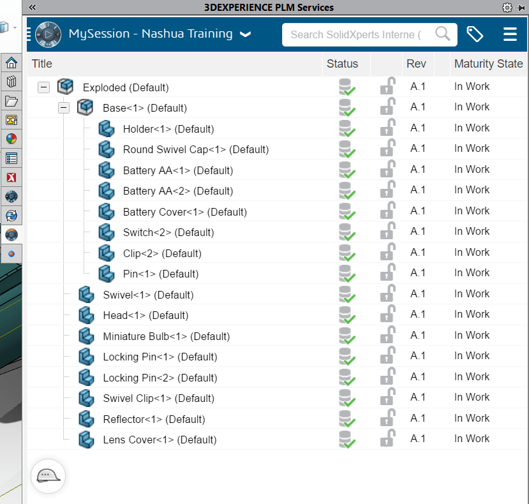Screen dimensions: 529x504
Task: Select Miniature Bulb<1> (Default) item
Action: coord(167,337)
